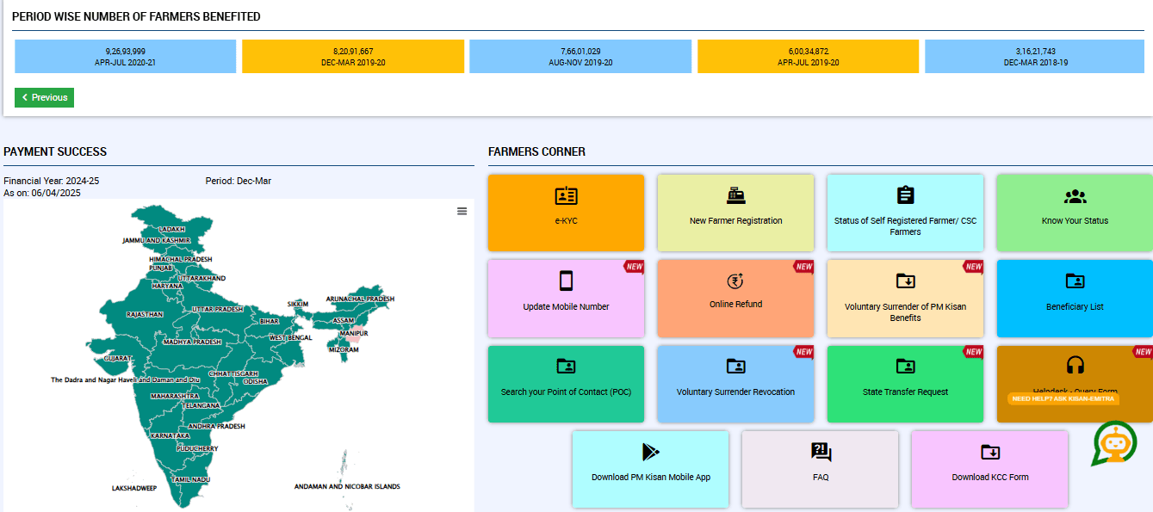Click the FAQ question bubble icon
Screen dimensions: 1153x512
click(821, 452)
